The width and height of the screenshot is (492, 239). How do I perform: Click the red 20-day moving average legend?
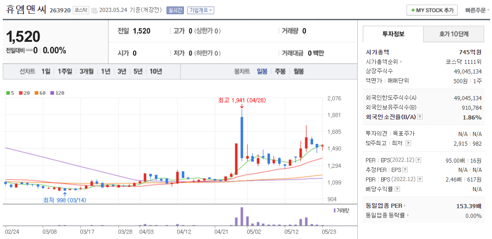click(23, 93)
